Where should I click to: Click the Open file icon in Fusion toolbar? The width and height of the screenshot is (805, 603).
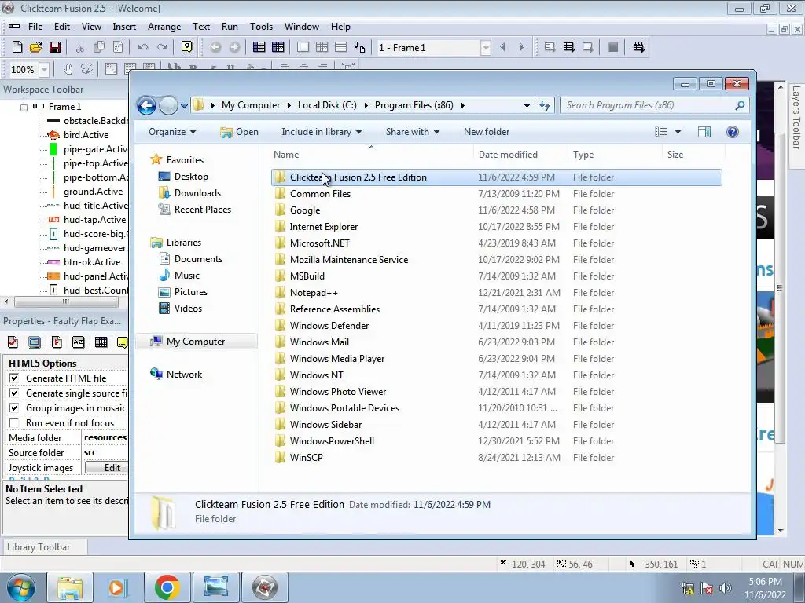tap(36, 47)
